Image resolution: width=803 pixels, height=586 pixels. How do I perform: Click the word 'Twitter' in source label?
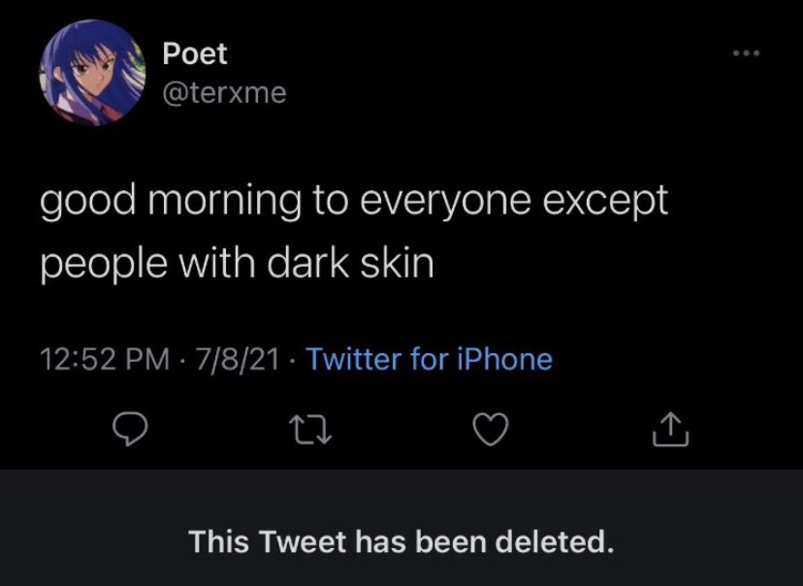353,359
